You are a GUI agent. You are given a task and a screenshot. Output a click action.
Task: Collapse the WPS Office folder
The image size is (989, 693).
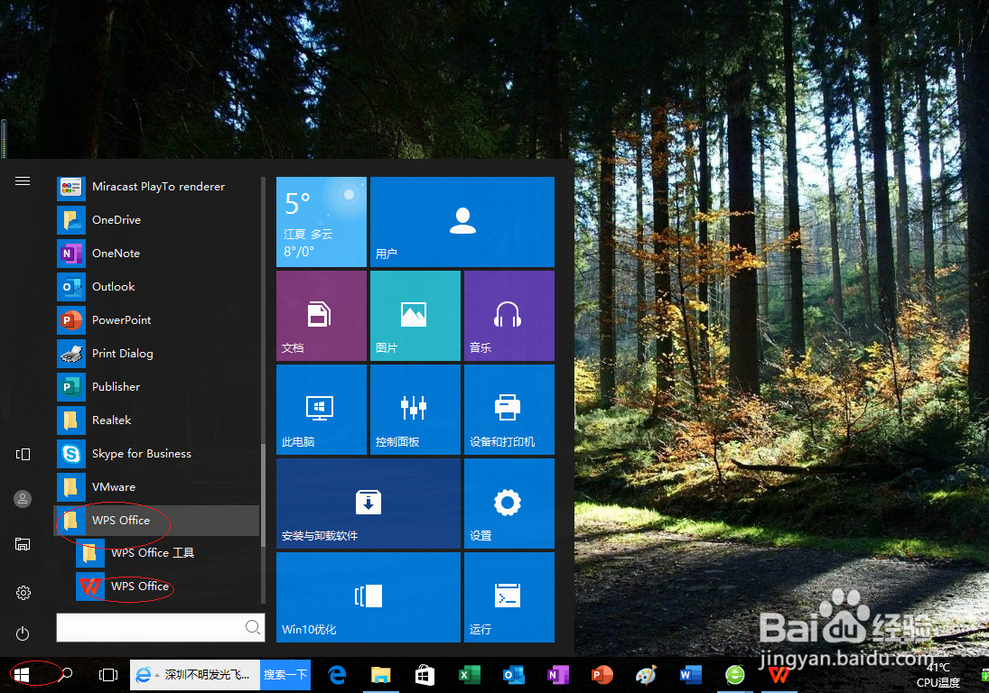(158, 521)
